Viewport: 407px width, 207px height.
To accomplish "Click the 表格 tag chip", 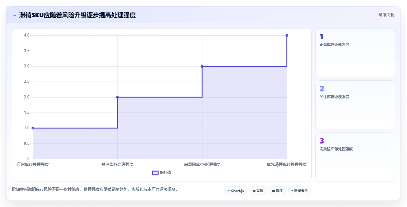I will (258, 191).
